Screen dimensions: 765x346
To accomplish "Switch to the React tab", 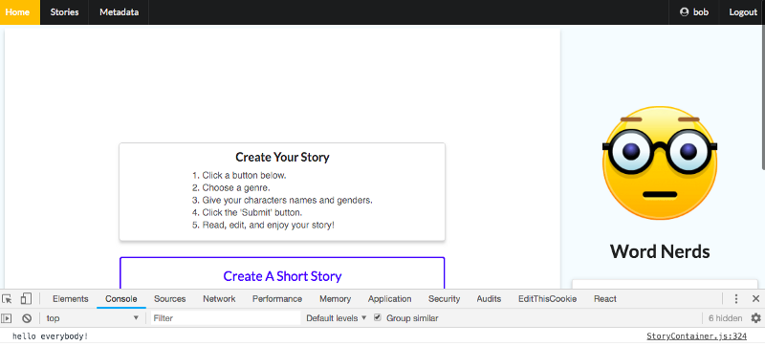I will [x=605, y=299].
